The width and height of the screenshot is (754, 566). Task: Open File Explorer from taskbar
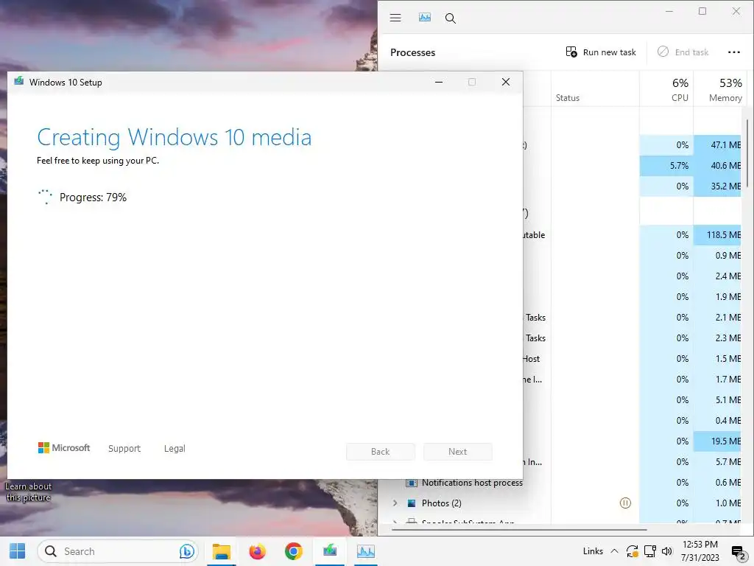(x=222, y=551)
